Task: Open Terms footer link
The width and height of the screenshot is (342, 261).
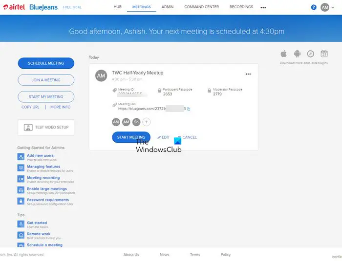Action: [195, 255]
